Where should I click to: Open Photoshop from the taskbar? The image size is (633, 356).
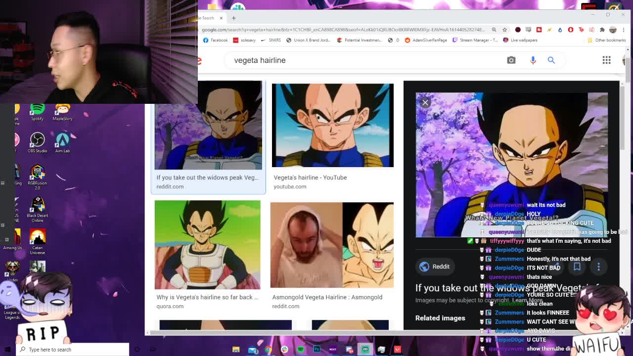[x=317, y=350]
